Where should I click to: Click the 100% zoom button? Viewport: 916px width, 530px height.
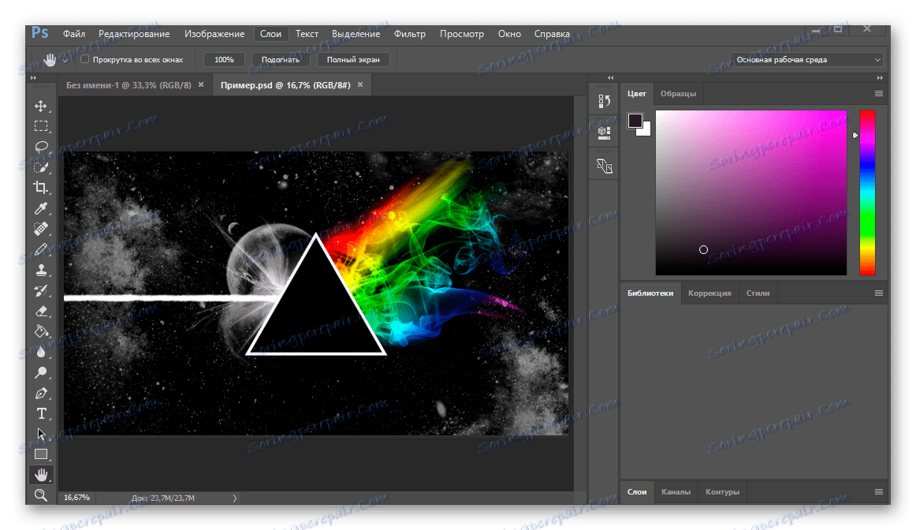(x=224, y=60)
